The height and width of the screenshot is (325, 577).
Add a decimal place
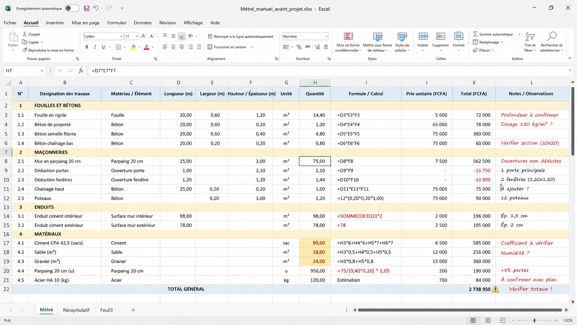(x=317, y=47)
